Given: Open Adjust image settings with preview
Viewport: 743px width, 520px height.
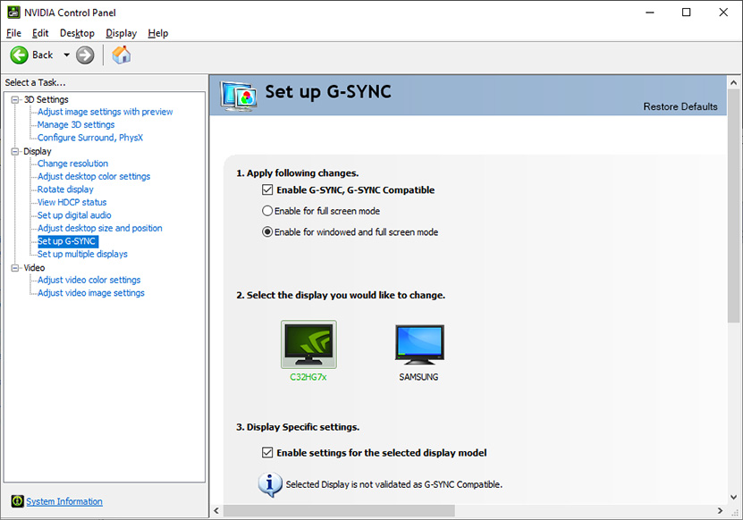Looking at the screenshot, I should click(106, 112).
